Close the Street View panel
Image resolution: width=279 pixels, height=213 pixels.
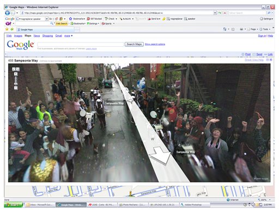pos(271,60)
